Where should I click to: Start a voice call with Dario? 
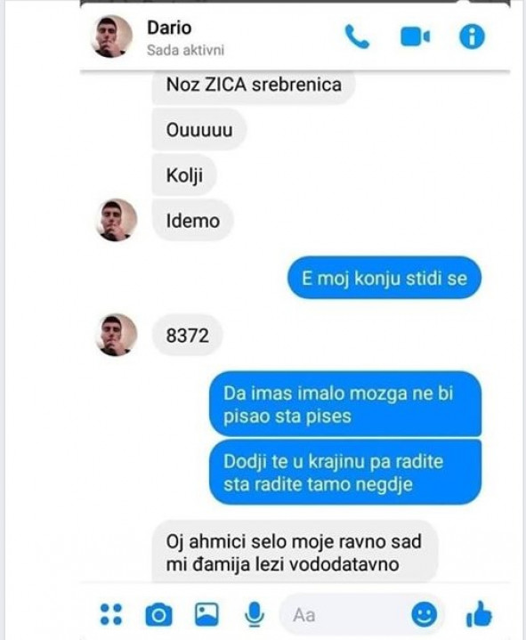(x=357, y=36)
